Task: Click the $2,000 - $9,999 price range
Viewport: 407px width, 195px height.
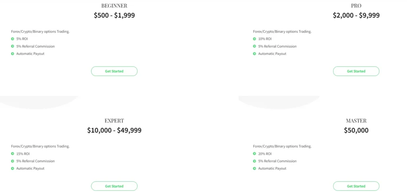Action: click(356, 16)
